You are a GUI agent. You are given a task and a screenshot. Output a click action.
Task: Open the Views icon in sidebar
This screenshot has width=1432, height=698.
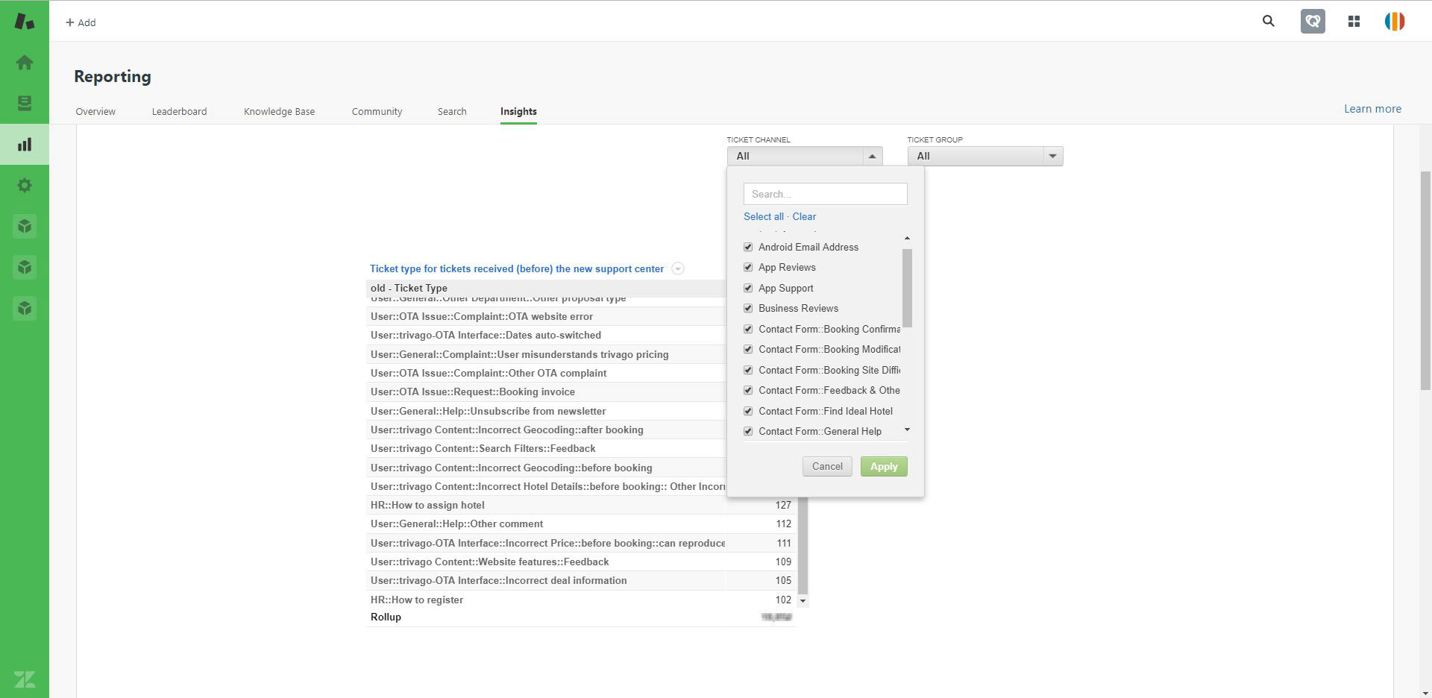point(25,103)
